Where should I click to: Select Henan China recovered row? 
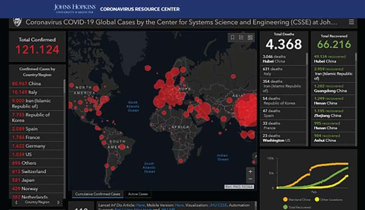pos(333,101)
